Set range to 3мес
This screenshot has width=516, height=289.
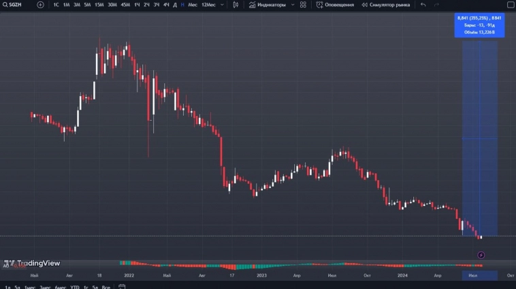(45, 287)
